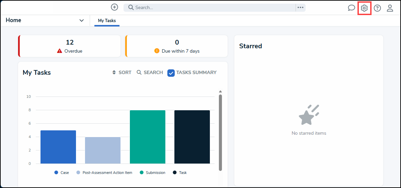Viewport: 401px width, 188px height.
Task: Open the Sort options for My Tasks
Action: tap(122, 72)
